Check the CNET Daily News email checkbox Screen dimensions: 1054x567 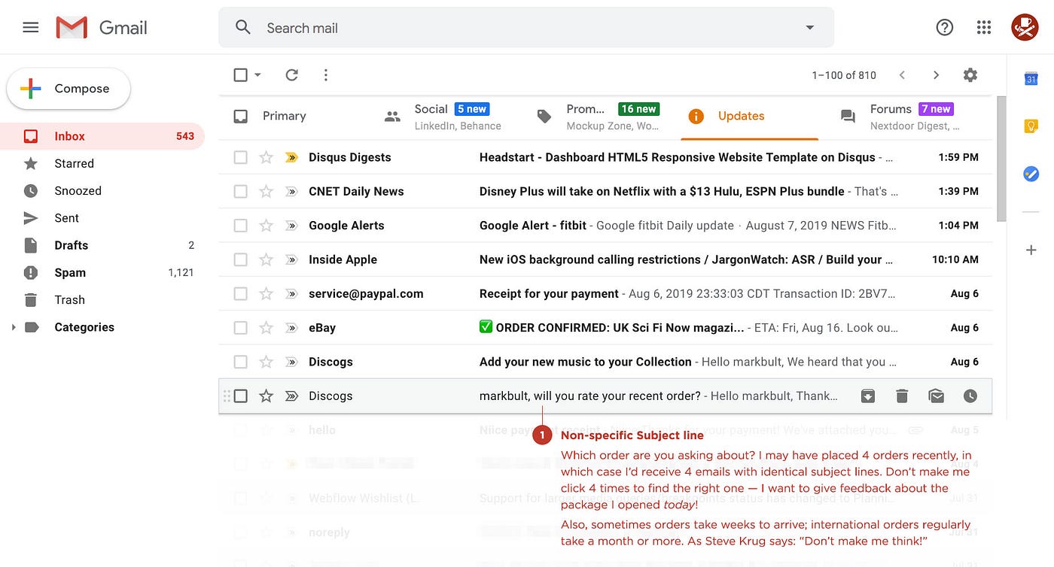click(x=240, y=191)
